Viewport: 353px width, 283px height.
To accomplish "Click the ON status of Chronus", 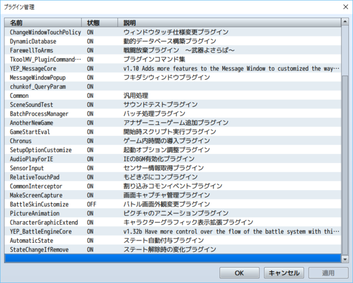I will point(90,141).
